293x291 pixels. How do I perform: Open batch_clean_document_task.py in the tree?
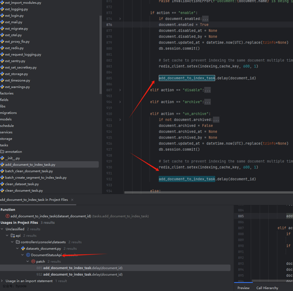pos(29,171)
